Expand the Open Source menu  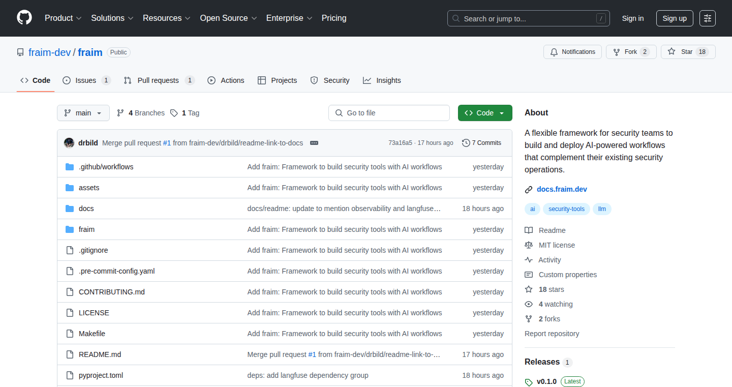228,18
